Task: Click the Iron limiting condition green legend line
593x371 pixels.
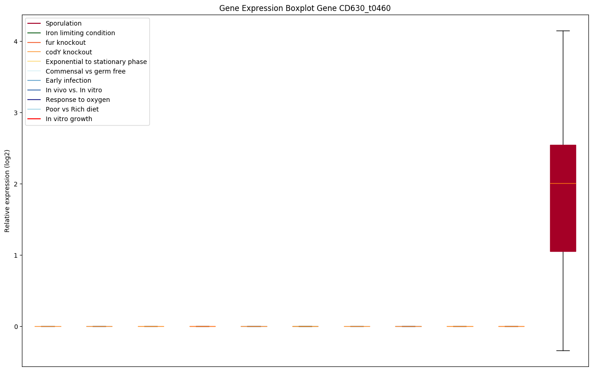Action: click(34, 33)
